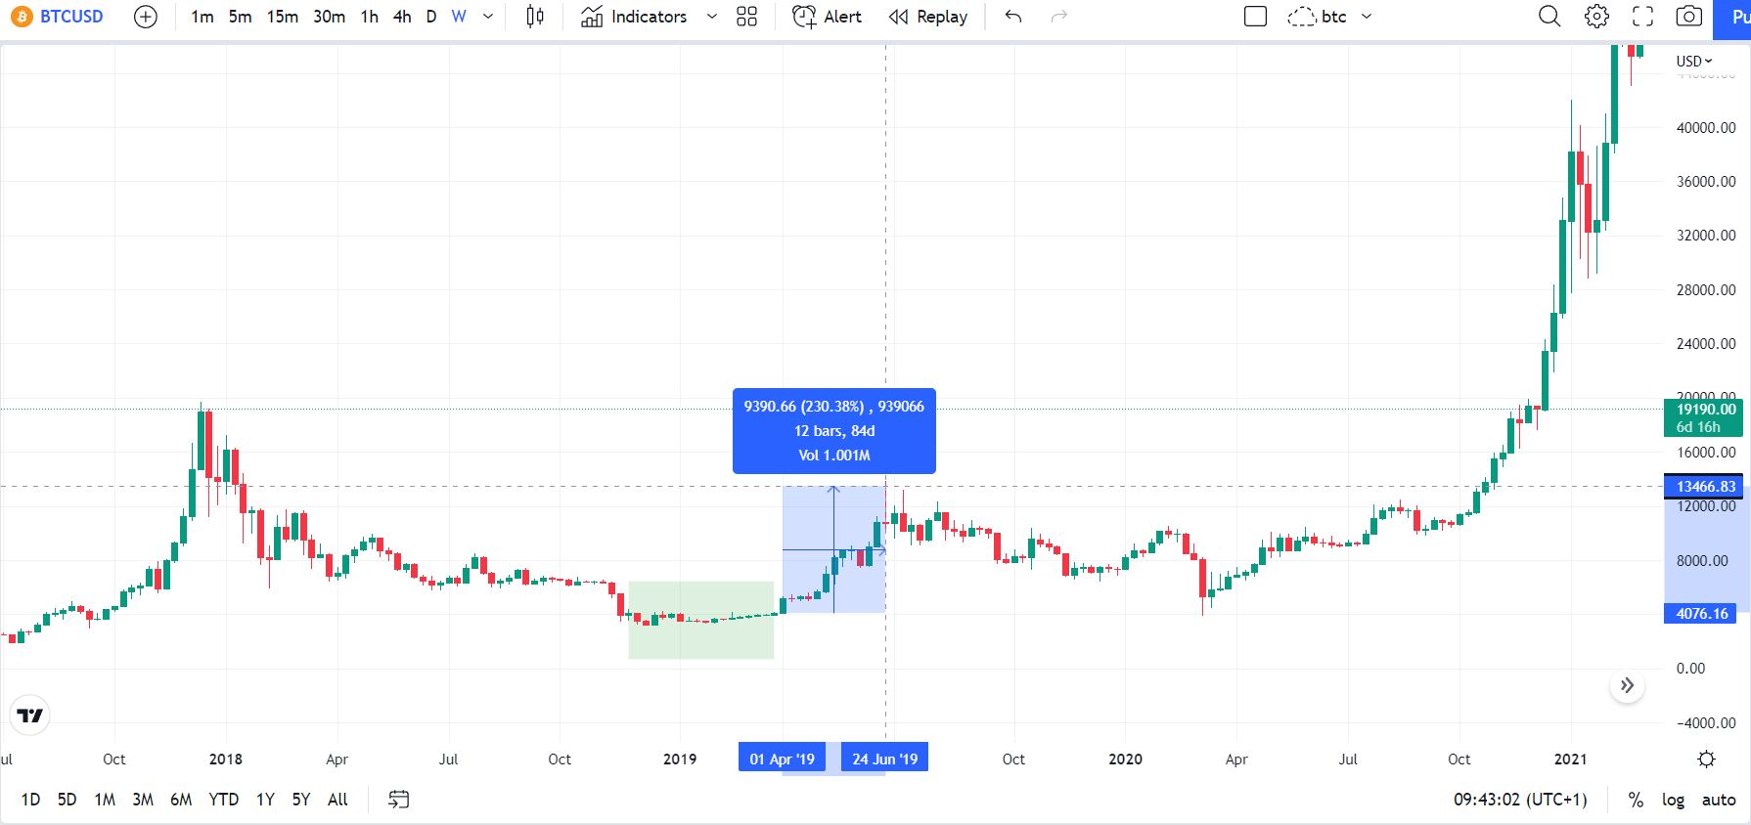Open the btc saved layout cloud

[1317, 17]
